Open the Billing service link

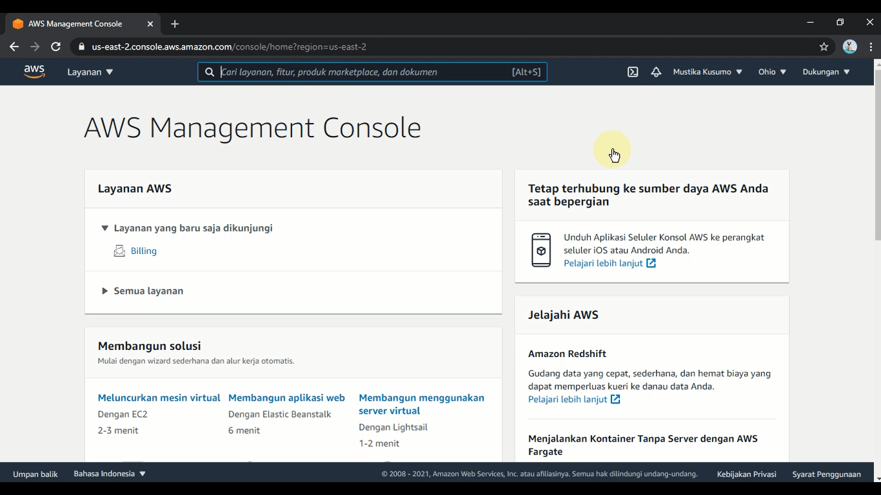[144, 251]
